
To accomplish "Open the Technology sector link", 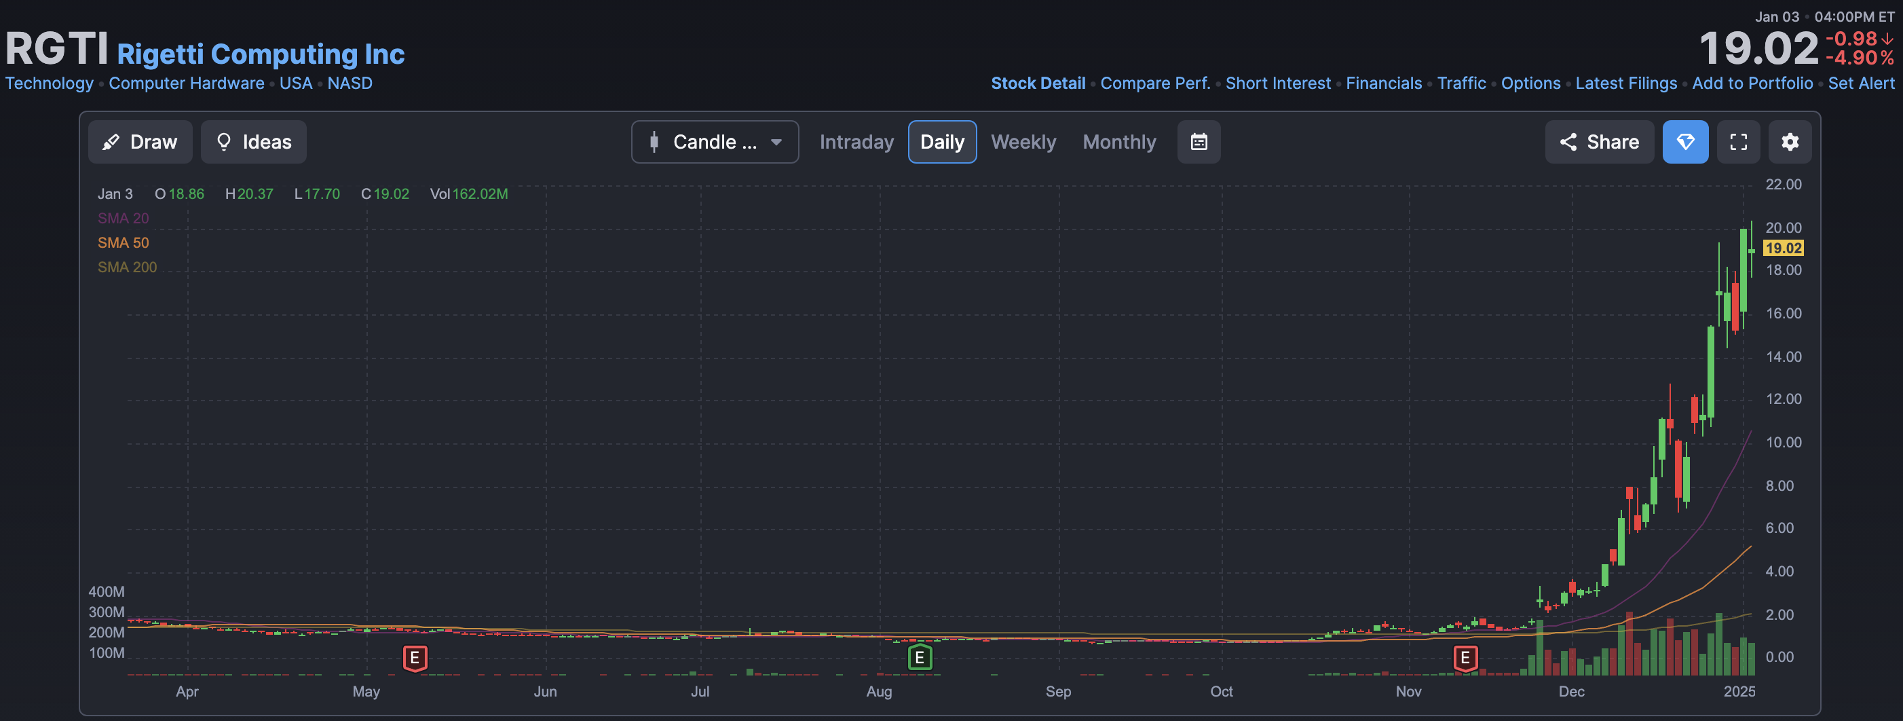I will click(50, 84).
